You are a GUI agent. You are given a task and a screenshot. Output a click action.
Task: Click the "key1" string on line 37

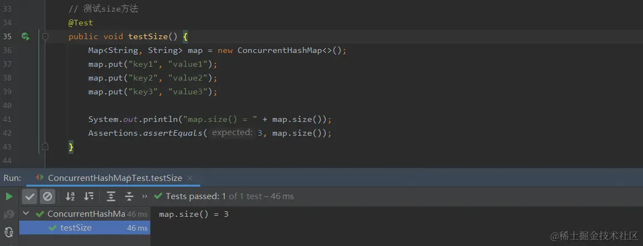(143, 65)
